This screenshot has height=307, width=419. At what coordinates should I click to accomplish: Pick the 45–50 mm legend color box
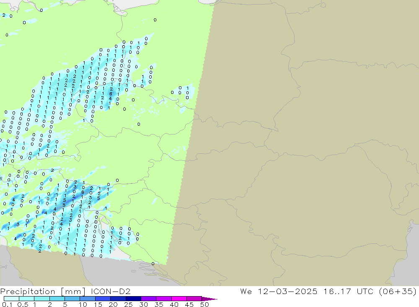pos(194,299)
